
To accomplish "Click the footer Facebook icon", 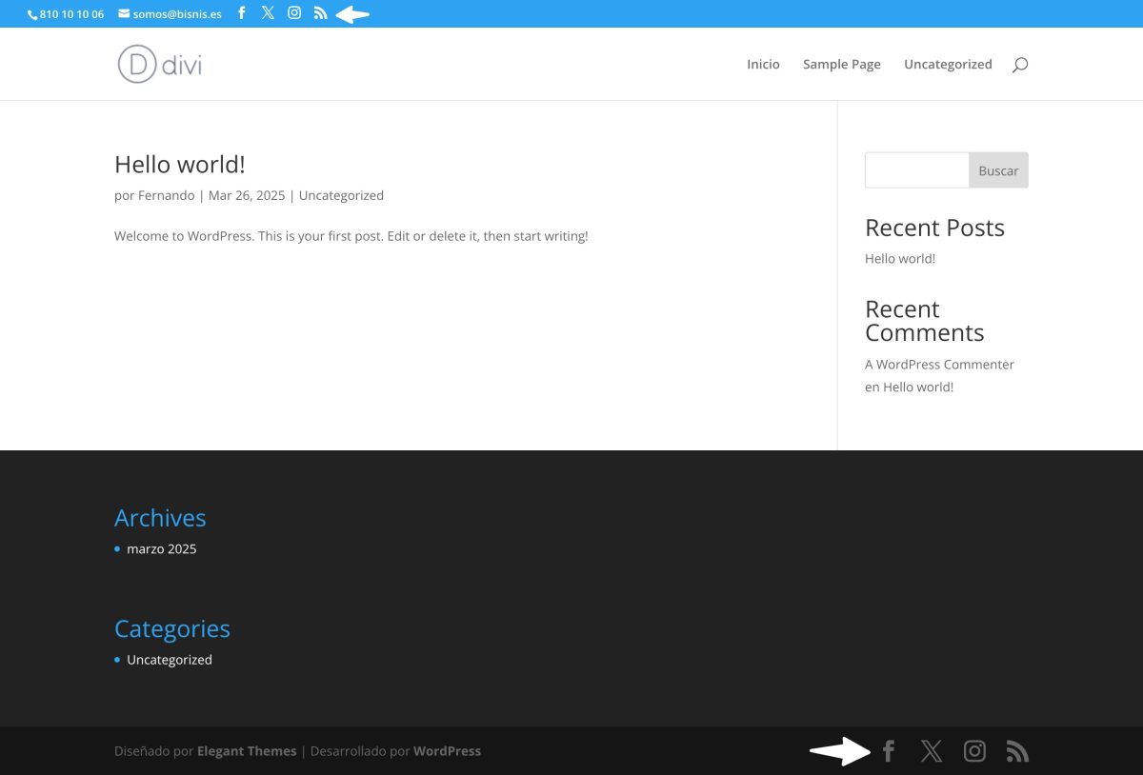I will tap(888, 751).
